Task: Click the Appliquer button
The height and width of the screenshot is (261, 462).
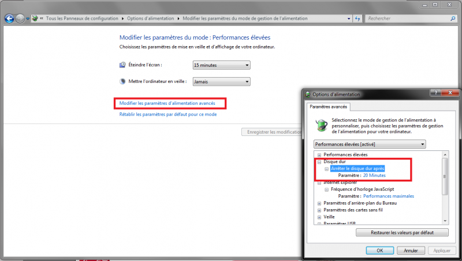Action: pos(442,251)
